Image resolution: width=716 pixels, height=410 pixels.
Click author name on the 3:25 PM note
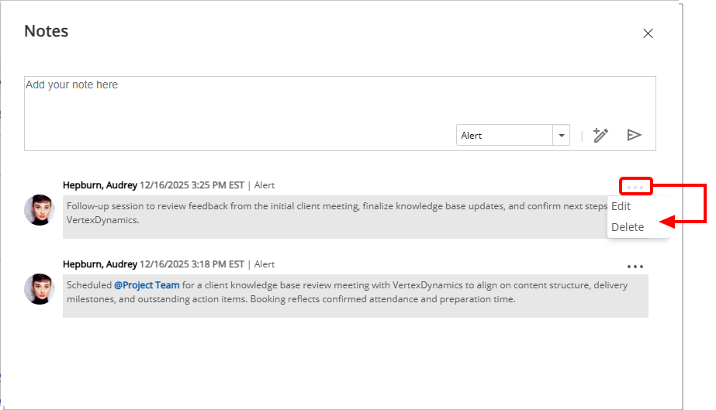[100, 185]
